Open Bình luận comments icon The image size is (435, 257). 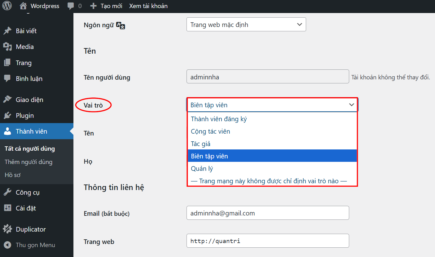[8, 78]
